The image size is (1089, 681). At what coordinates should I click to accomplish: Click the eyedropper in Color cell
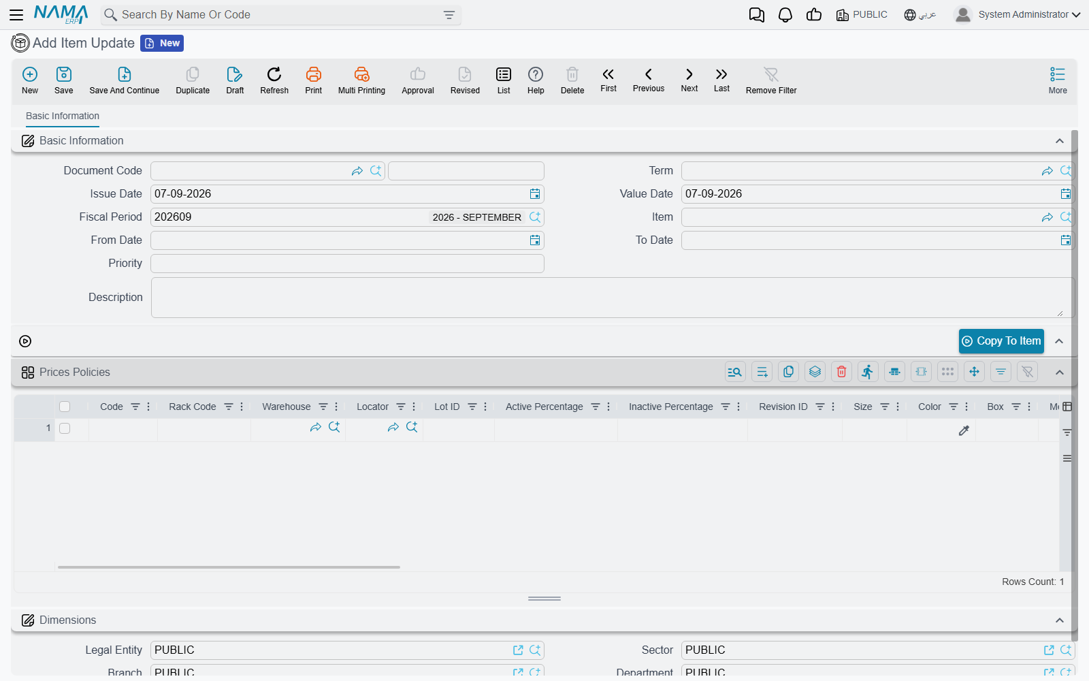pos(964,430)
